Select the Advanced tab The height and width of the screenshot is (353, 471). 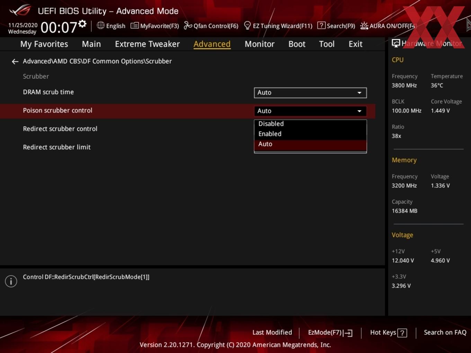[212, 44]
